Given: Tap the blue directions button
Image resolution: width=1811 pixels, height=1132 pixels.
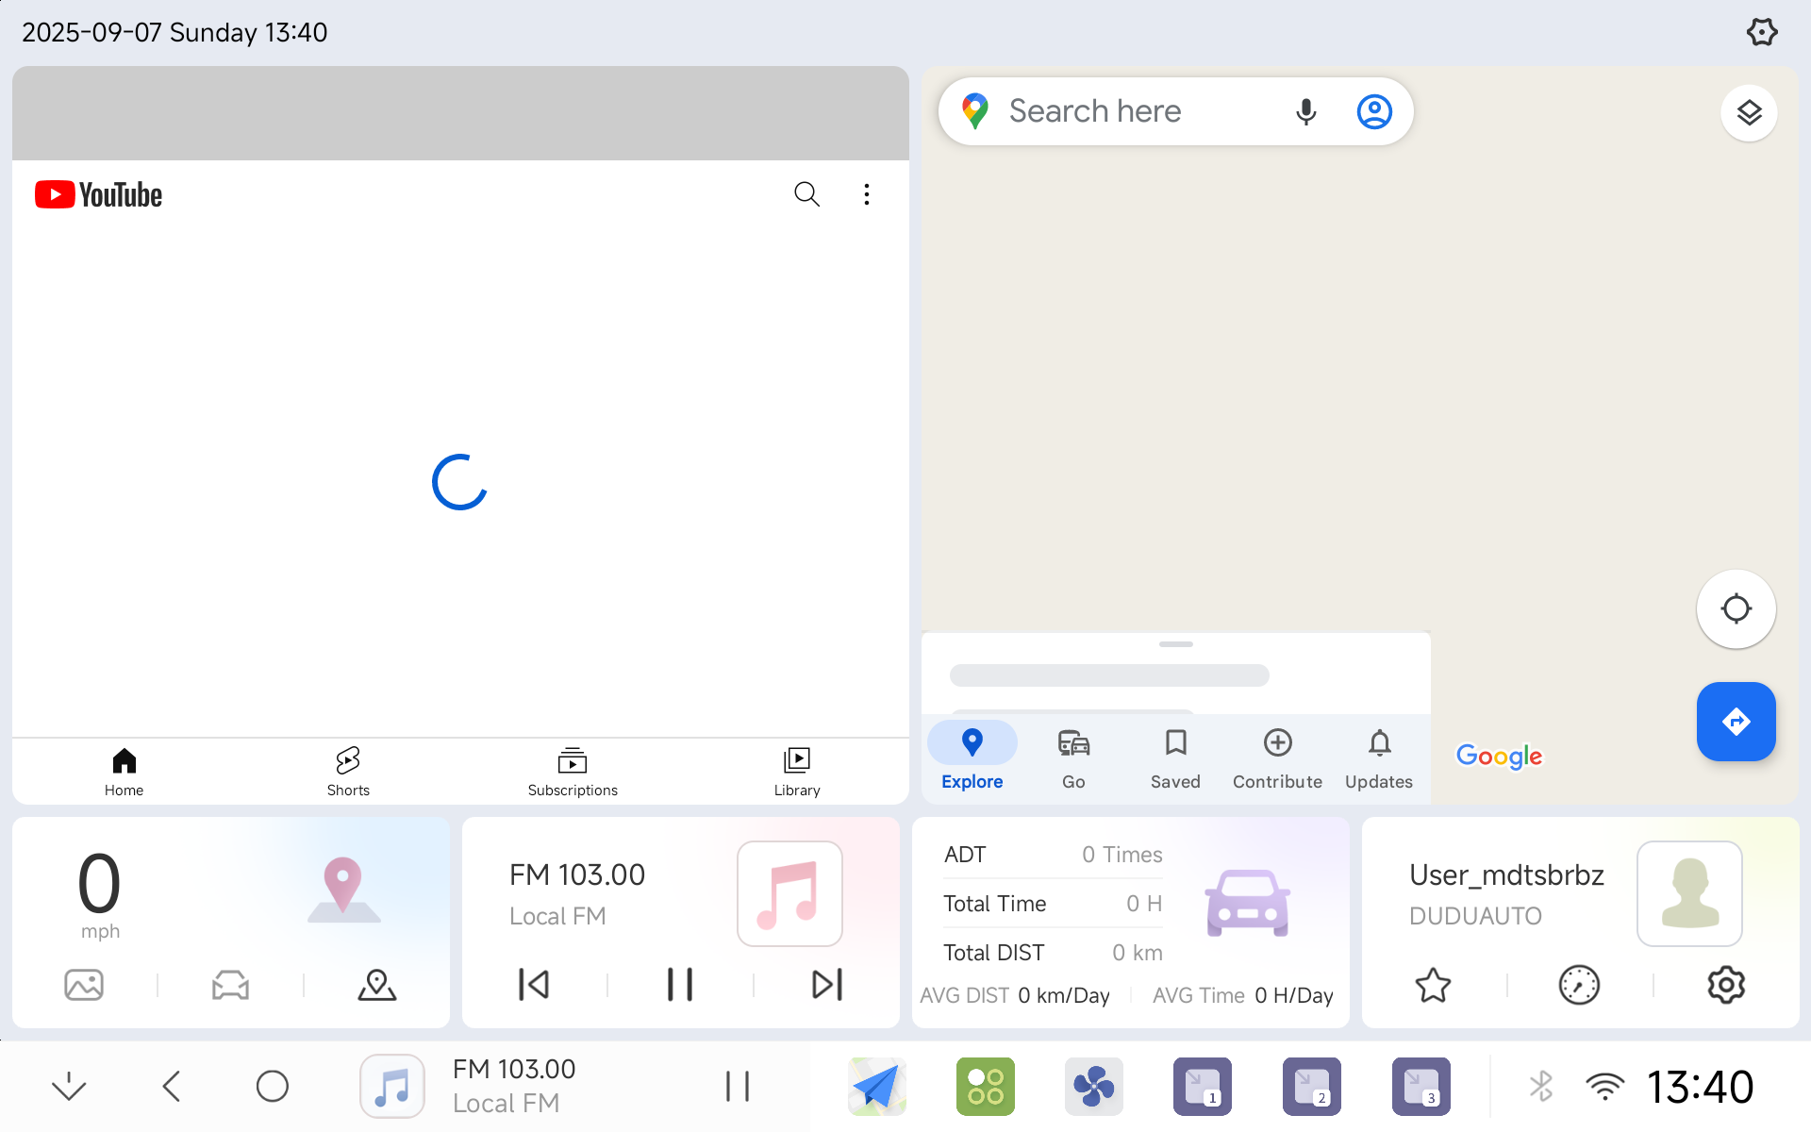Looking at the screenshot, I should [1736, 722].
